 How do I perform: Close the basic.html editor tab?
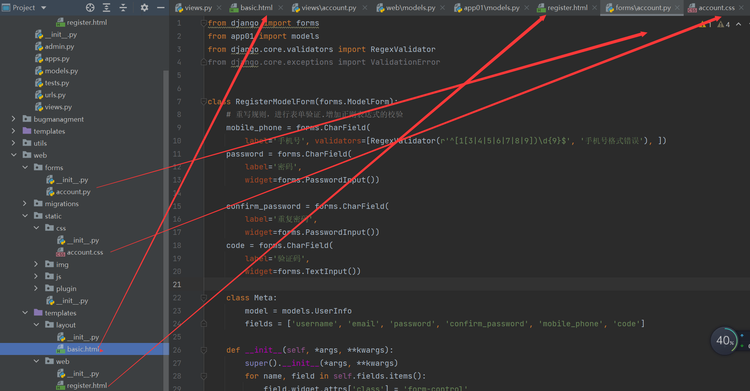point(281,8)
